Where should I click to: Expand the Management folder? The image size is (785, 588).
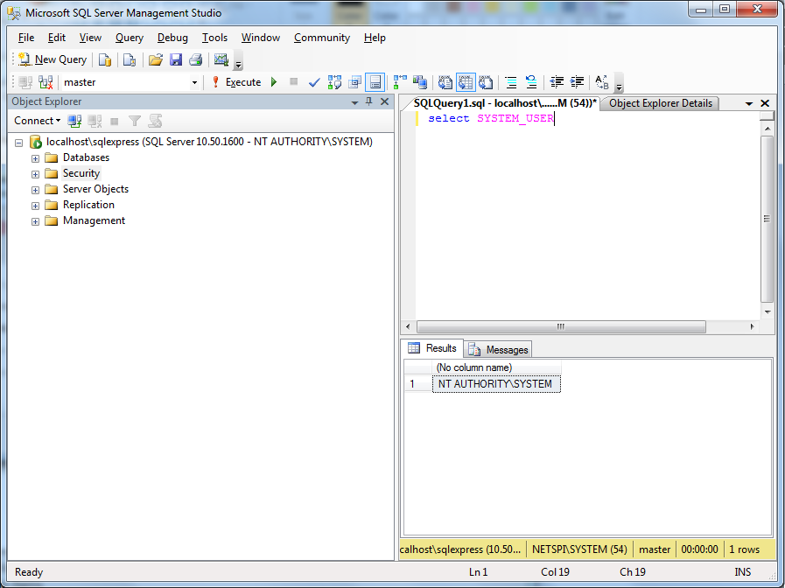tap(35, 221)
